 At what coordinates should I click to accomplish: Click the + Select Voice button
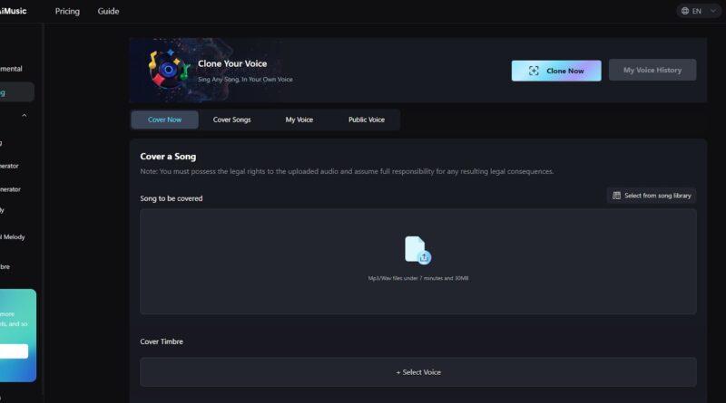(418, 372)
